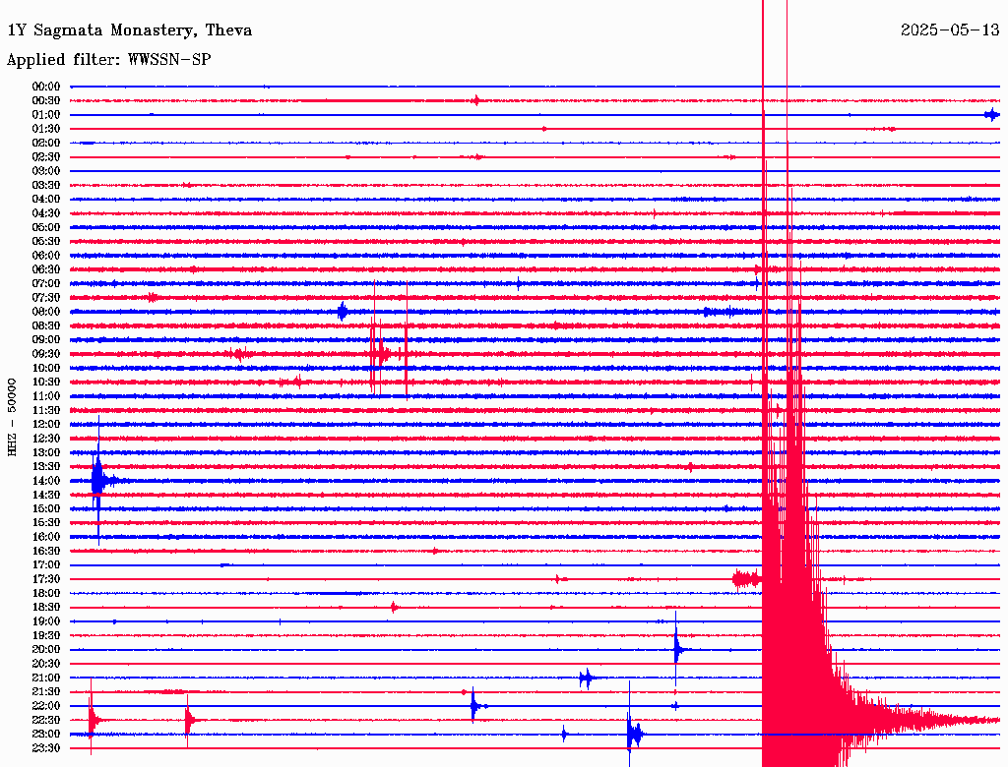Click the 07:30 time label
The image size is (1008, 767).
[x=46, y=297]
